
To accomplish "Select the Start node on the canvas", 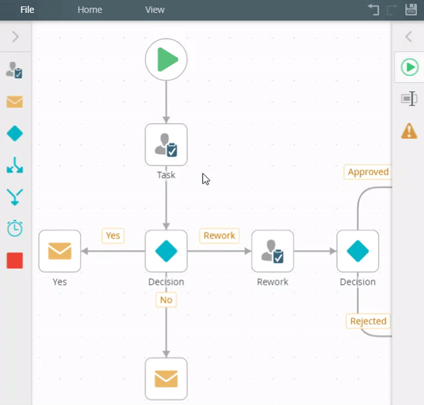I will tap(166, 59).
